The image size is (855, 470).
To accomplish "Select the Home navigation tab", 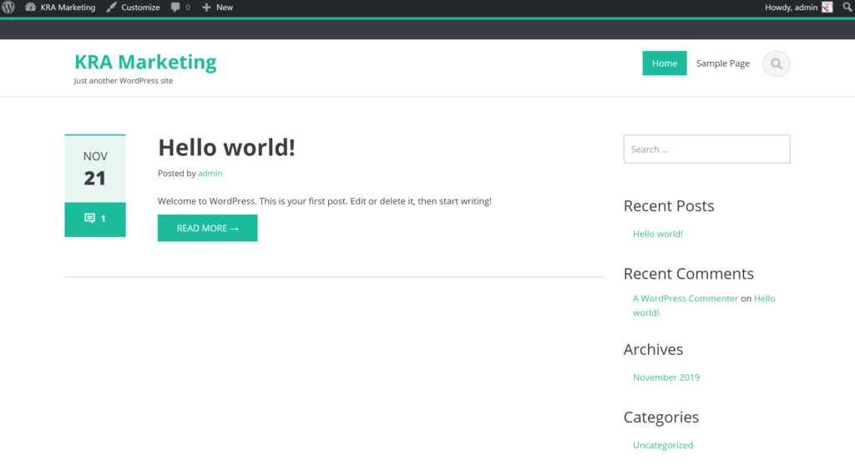I will coord(664,63).
